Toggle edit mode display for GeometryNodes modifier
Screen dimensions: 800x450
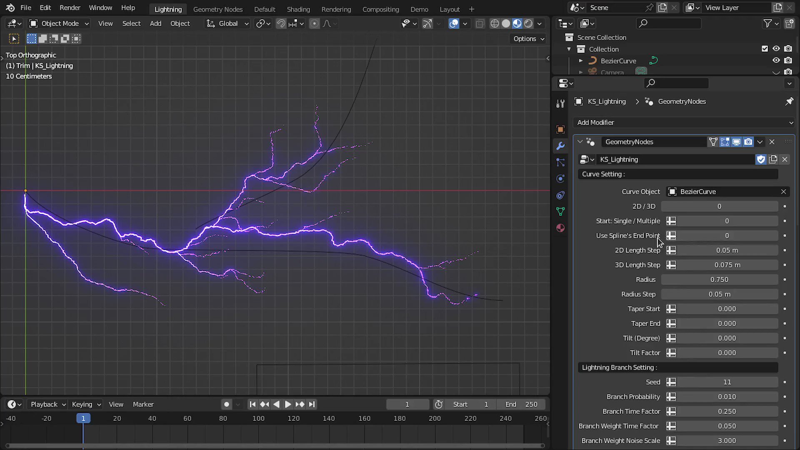725,142
